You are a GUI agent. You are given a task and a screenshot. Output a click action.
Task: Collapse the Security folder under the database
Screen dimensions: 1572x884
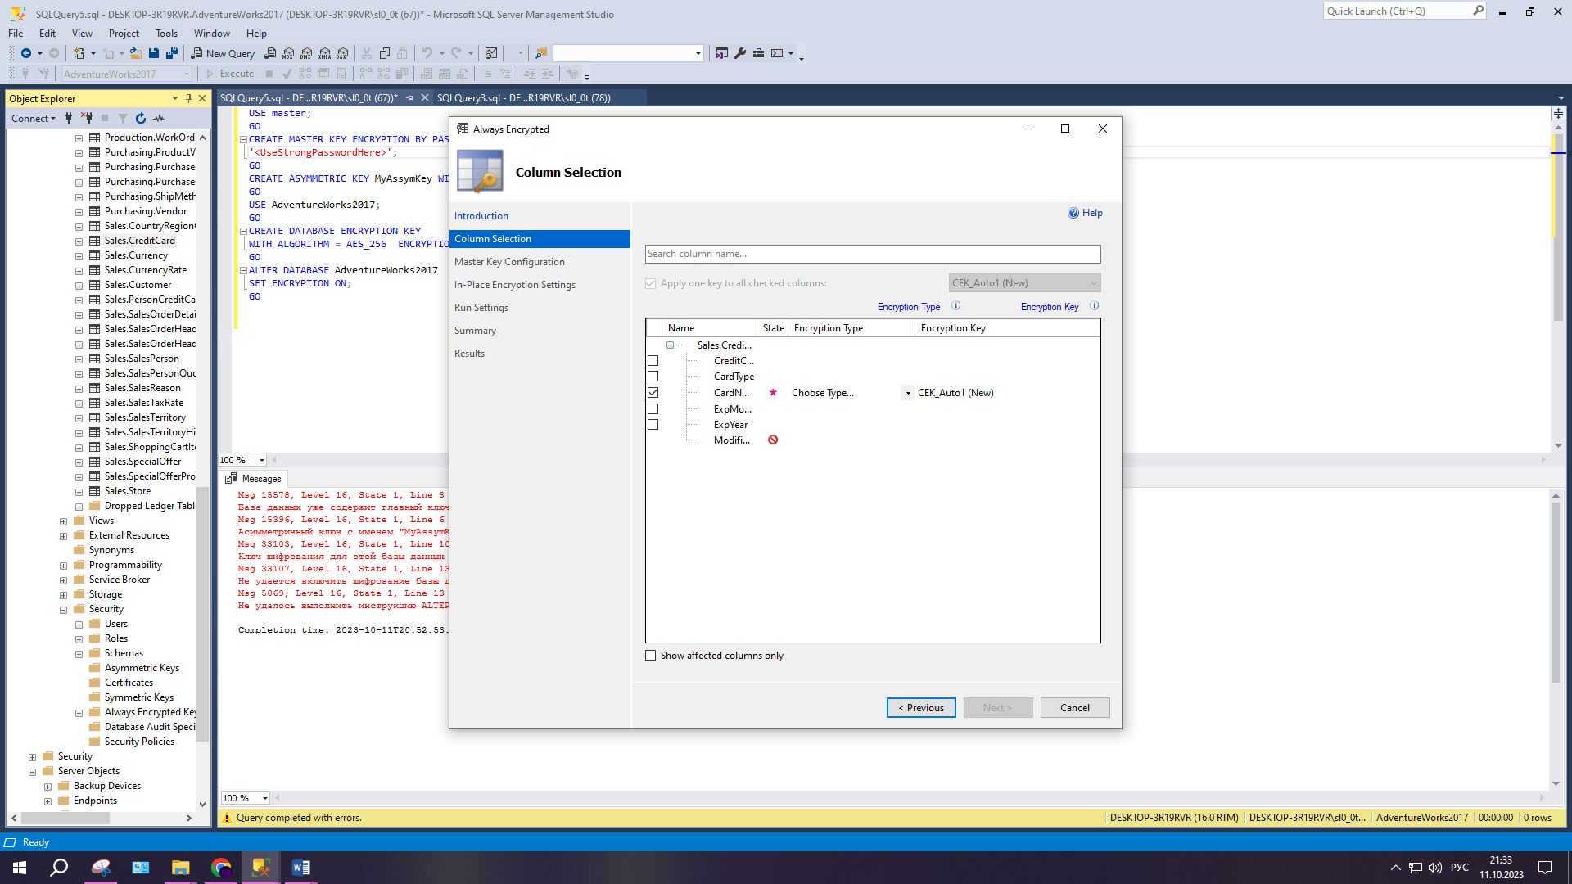63,610
